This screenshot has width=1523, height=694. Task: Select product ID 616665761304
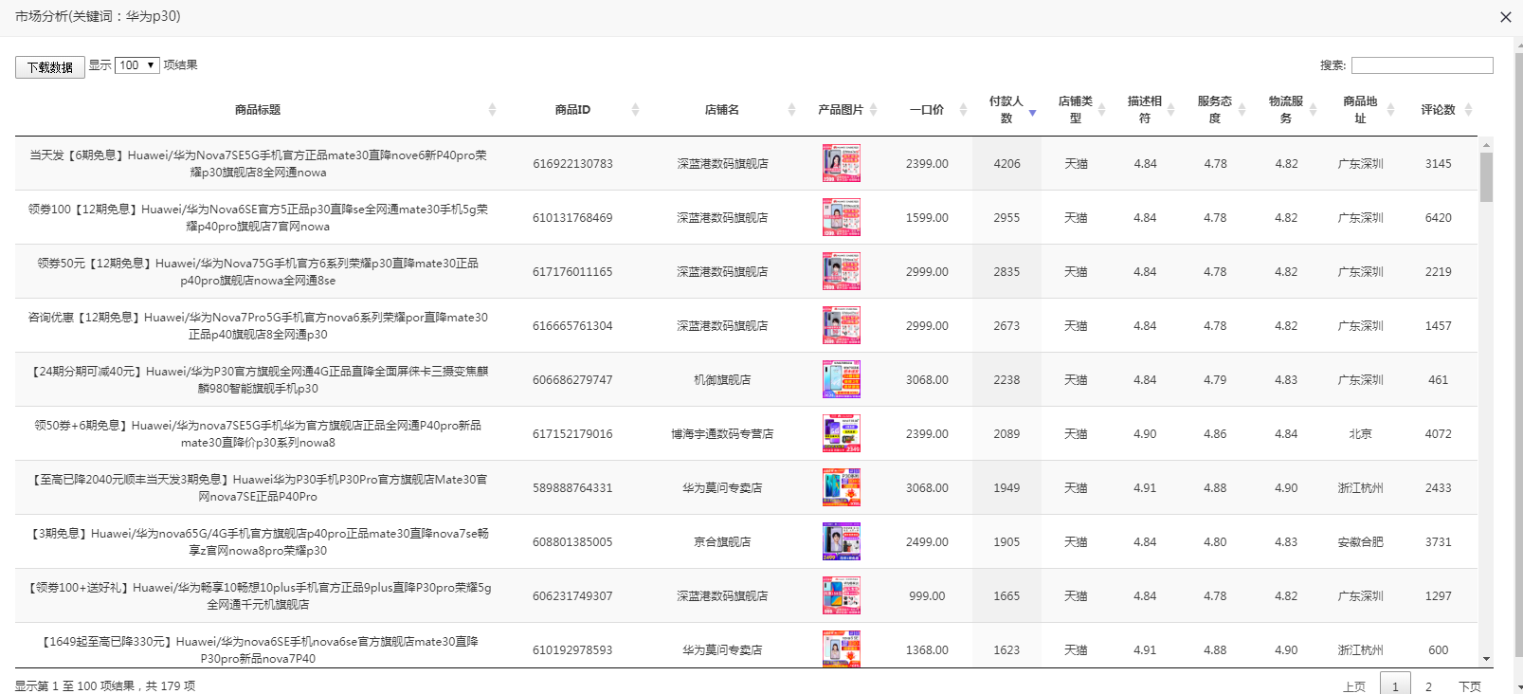[x=572, y=326]
